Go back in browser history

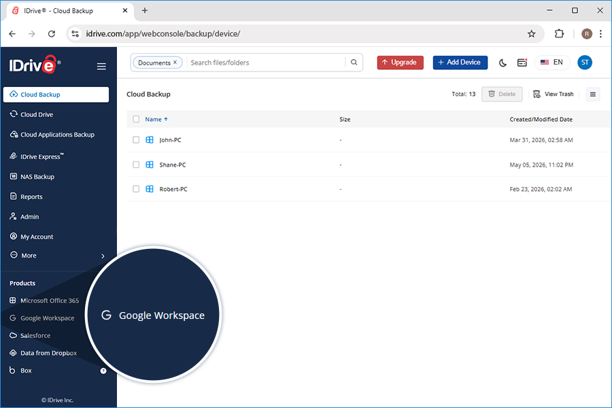(x=12, y=34)
